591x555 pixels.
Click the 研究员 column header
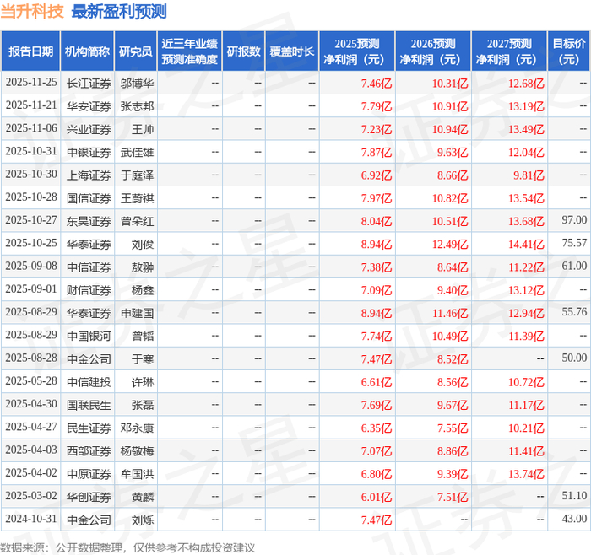pos(136,51)
